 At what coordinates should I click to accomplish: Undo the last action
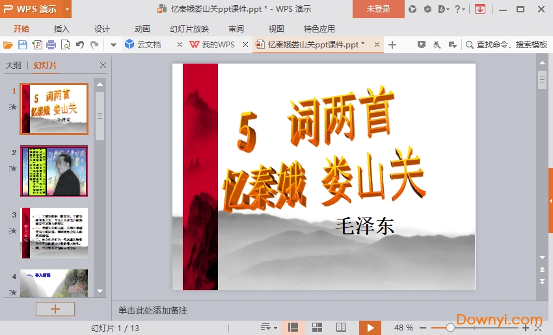(80, 45)
